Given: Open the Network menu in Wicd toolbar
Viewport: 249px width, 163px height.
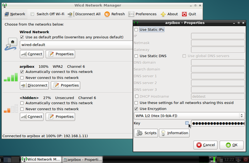Looking at the screenshot, I should click(x=15, y=14).
